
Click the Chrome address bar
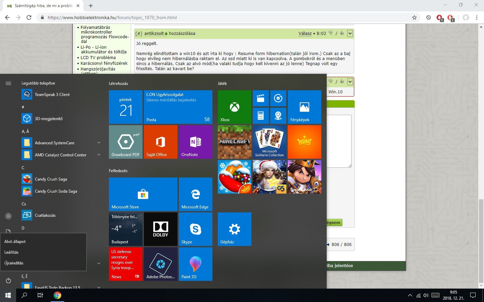click(229, 17)
